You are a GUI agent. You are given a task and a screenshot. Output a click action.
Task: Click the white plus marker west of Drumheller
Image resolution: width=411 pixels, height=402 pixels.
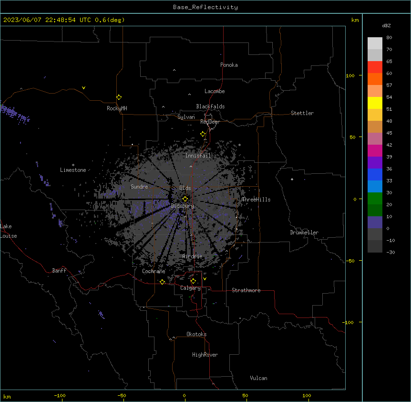tap(292, 179)
